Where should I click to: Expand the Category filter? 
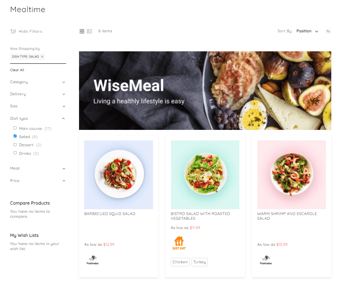(x=38, y=82)
